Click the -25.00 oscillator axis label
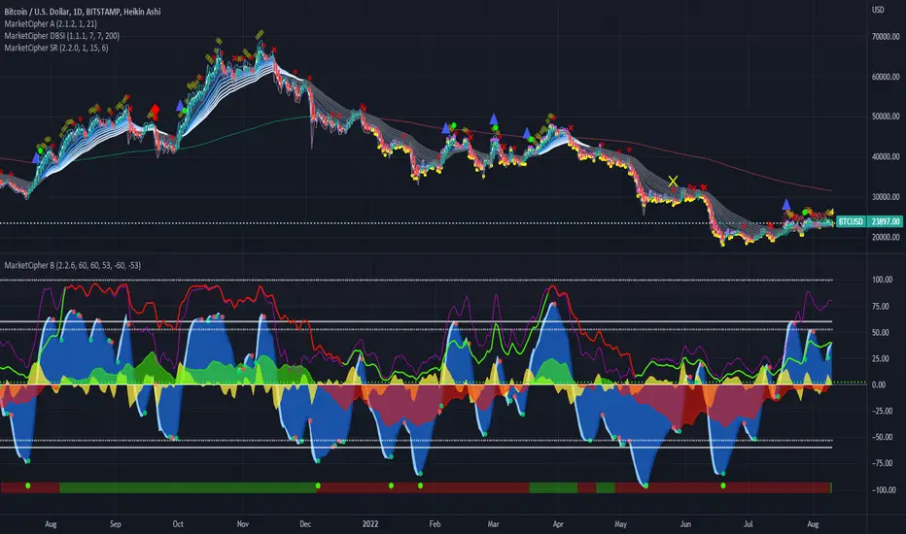Image resolution: width=906 pixels, height=534 pixels. 882,411
